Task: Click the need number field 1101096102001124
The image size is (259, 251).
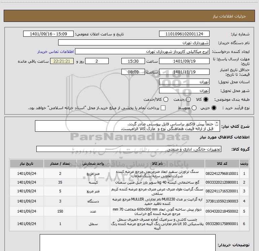Action: tap(184, 34)
